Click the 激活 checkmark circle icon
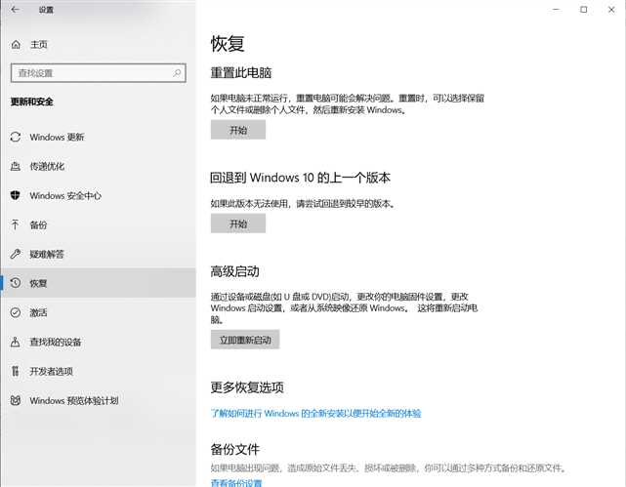Viewport: 626px width, 487px height. pyautogui.click(x=16, y=312)
